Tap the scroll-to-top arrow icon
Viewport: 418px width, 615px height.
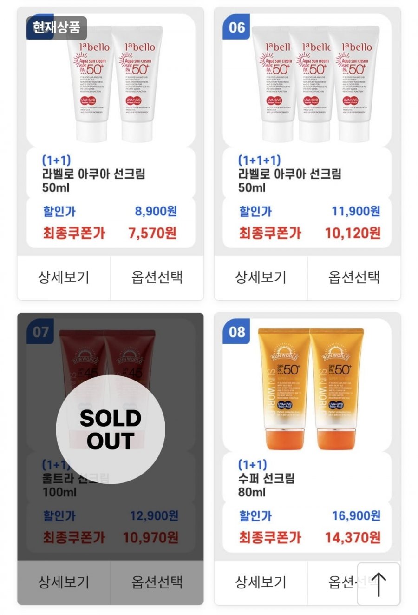coord(379,584)
